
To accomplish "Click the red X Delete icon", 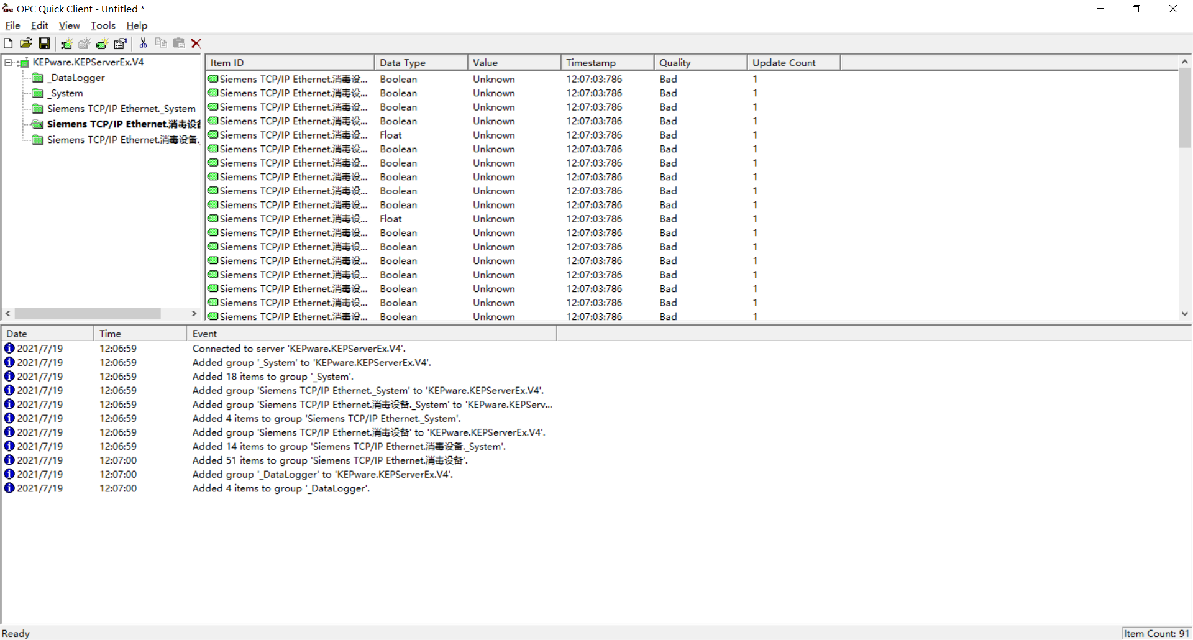I will 196,43.
